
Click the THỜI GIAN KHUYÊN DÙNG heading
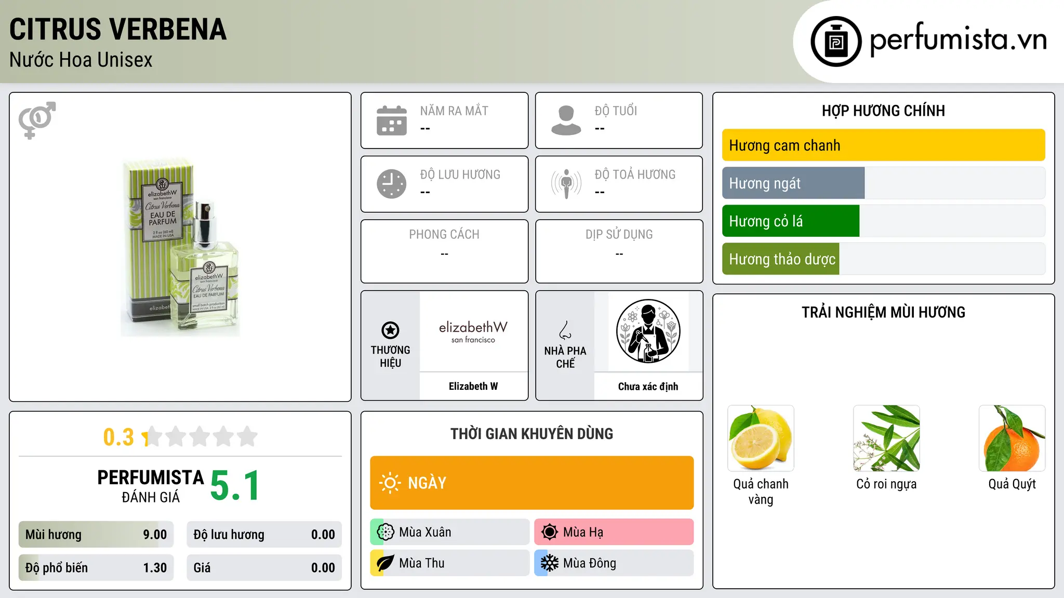tap(532, 434)
